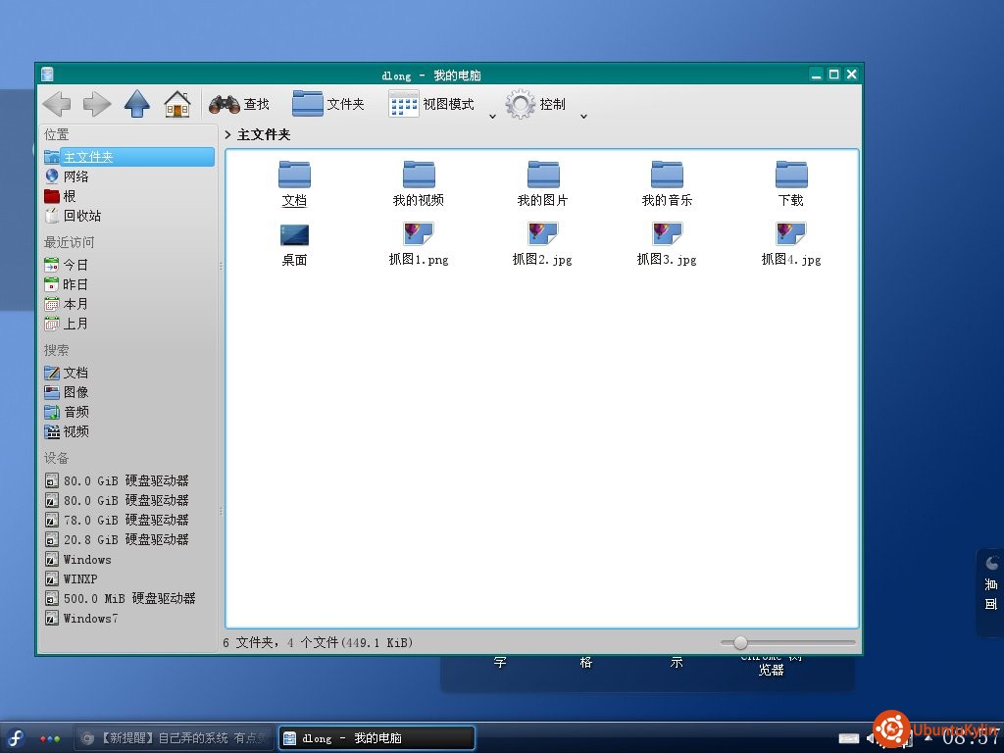The width and height of the screenshot is (1004, 753).
Task: Click the Fedora start menu button
Action: coord(16,738)
